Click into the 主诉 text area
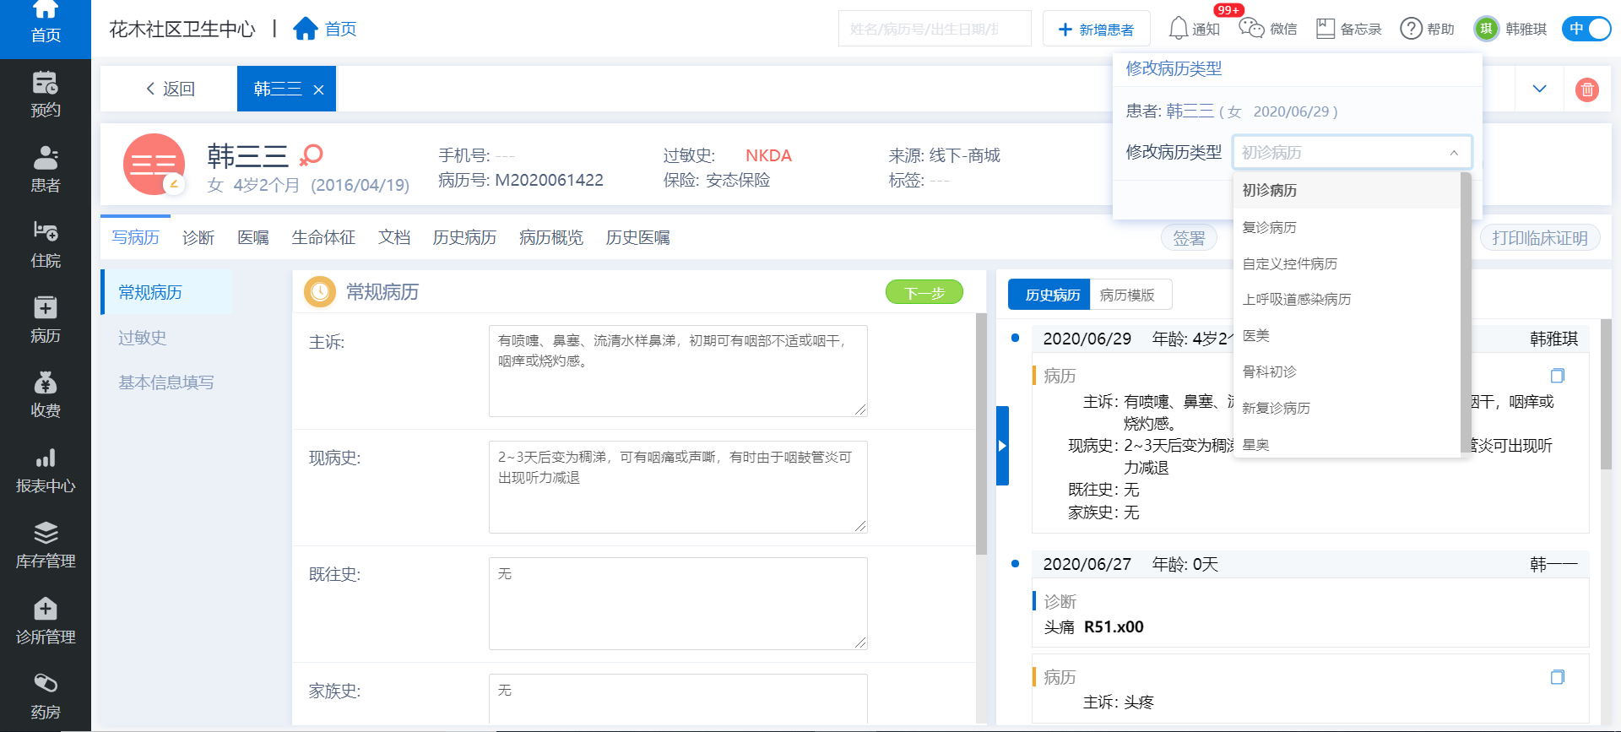1621x732 pixels. coord(678,371)
